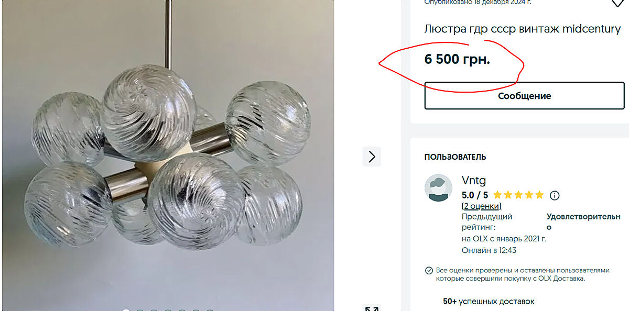Screen dimensions: 629x311
Task: Open photo in fullscreen with expand icon
Action: 372,308
